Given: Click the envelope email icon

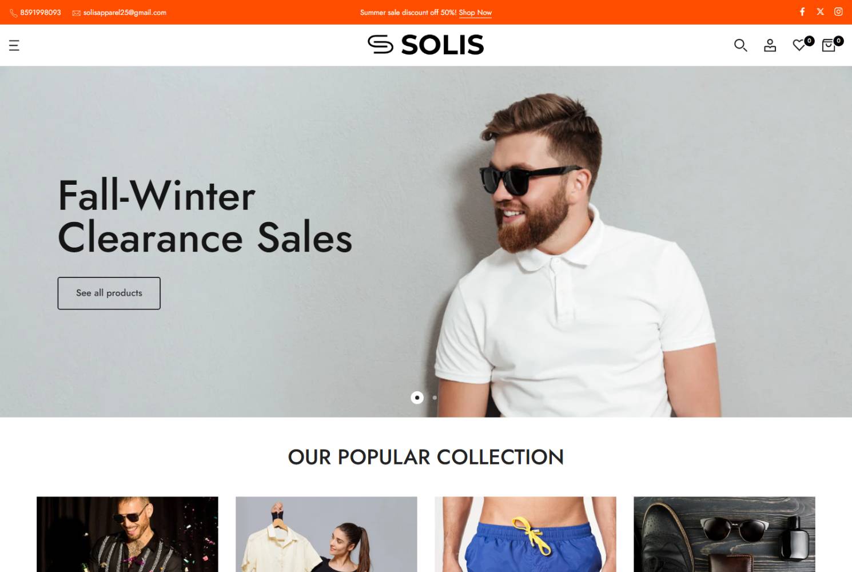Looking at the screenshot, I should click(x=76, y=13).
